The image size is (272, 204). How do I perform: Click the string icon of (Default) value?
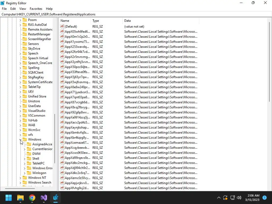point(62,26)
